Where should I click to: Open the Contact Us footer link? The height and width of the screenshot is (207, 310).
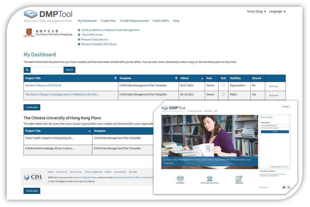[x=61, y=172]
